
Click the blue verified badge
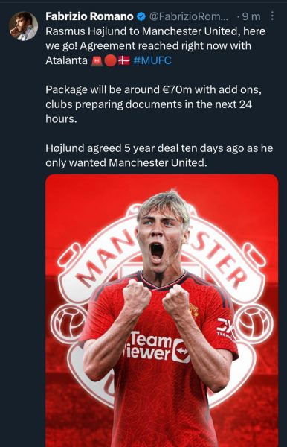[141, 16]
